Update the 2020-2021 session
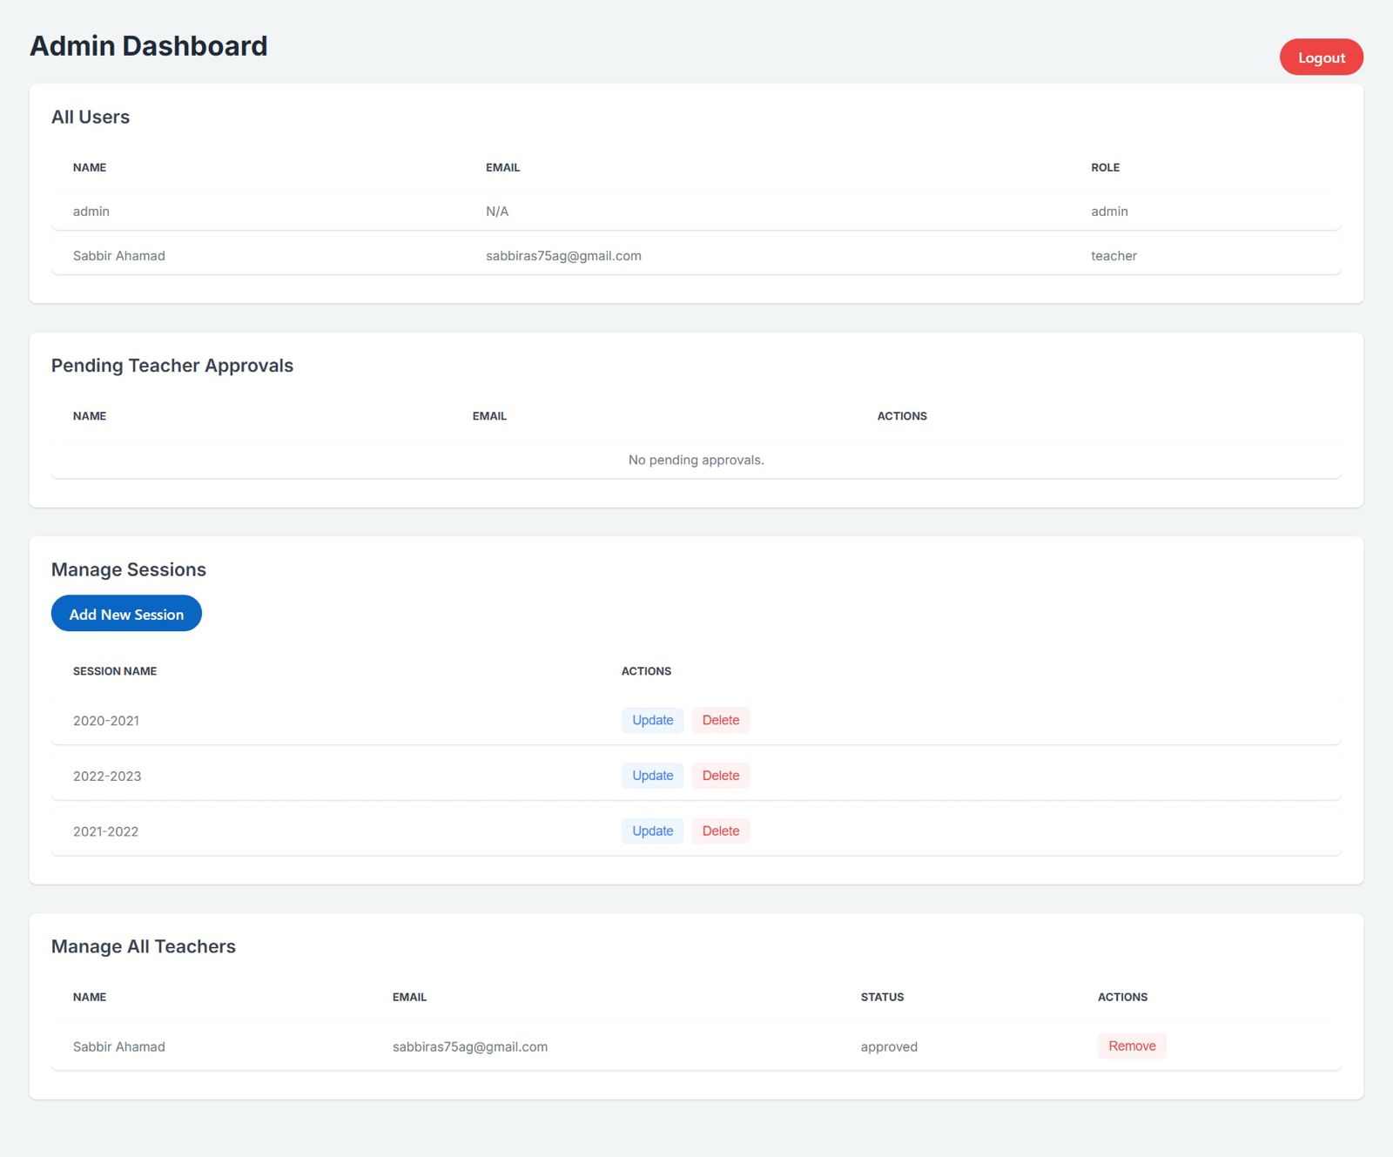Screen dimensions: 1393x1157 click(652, 720)
